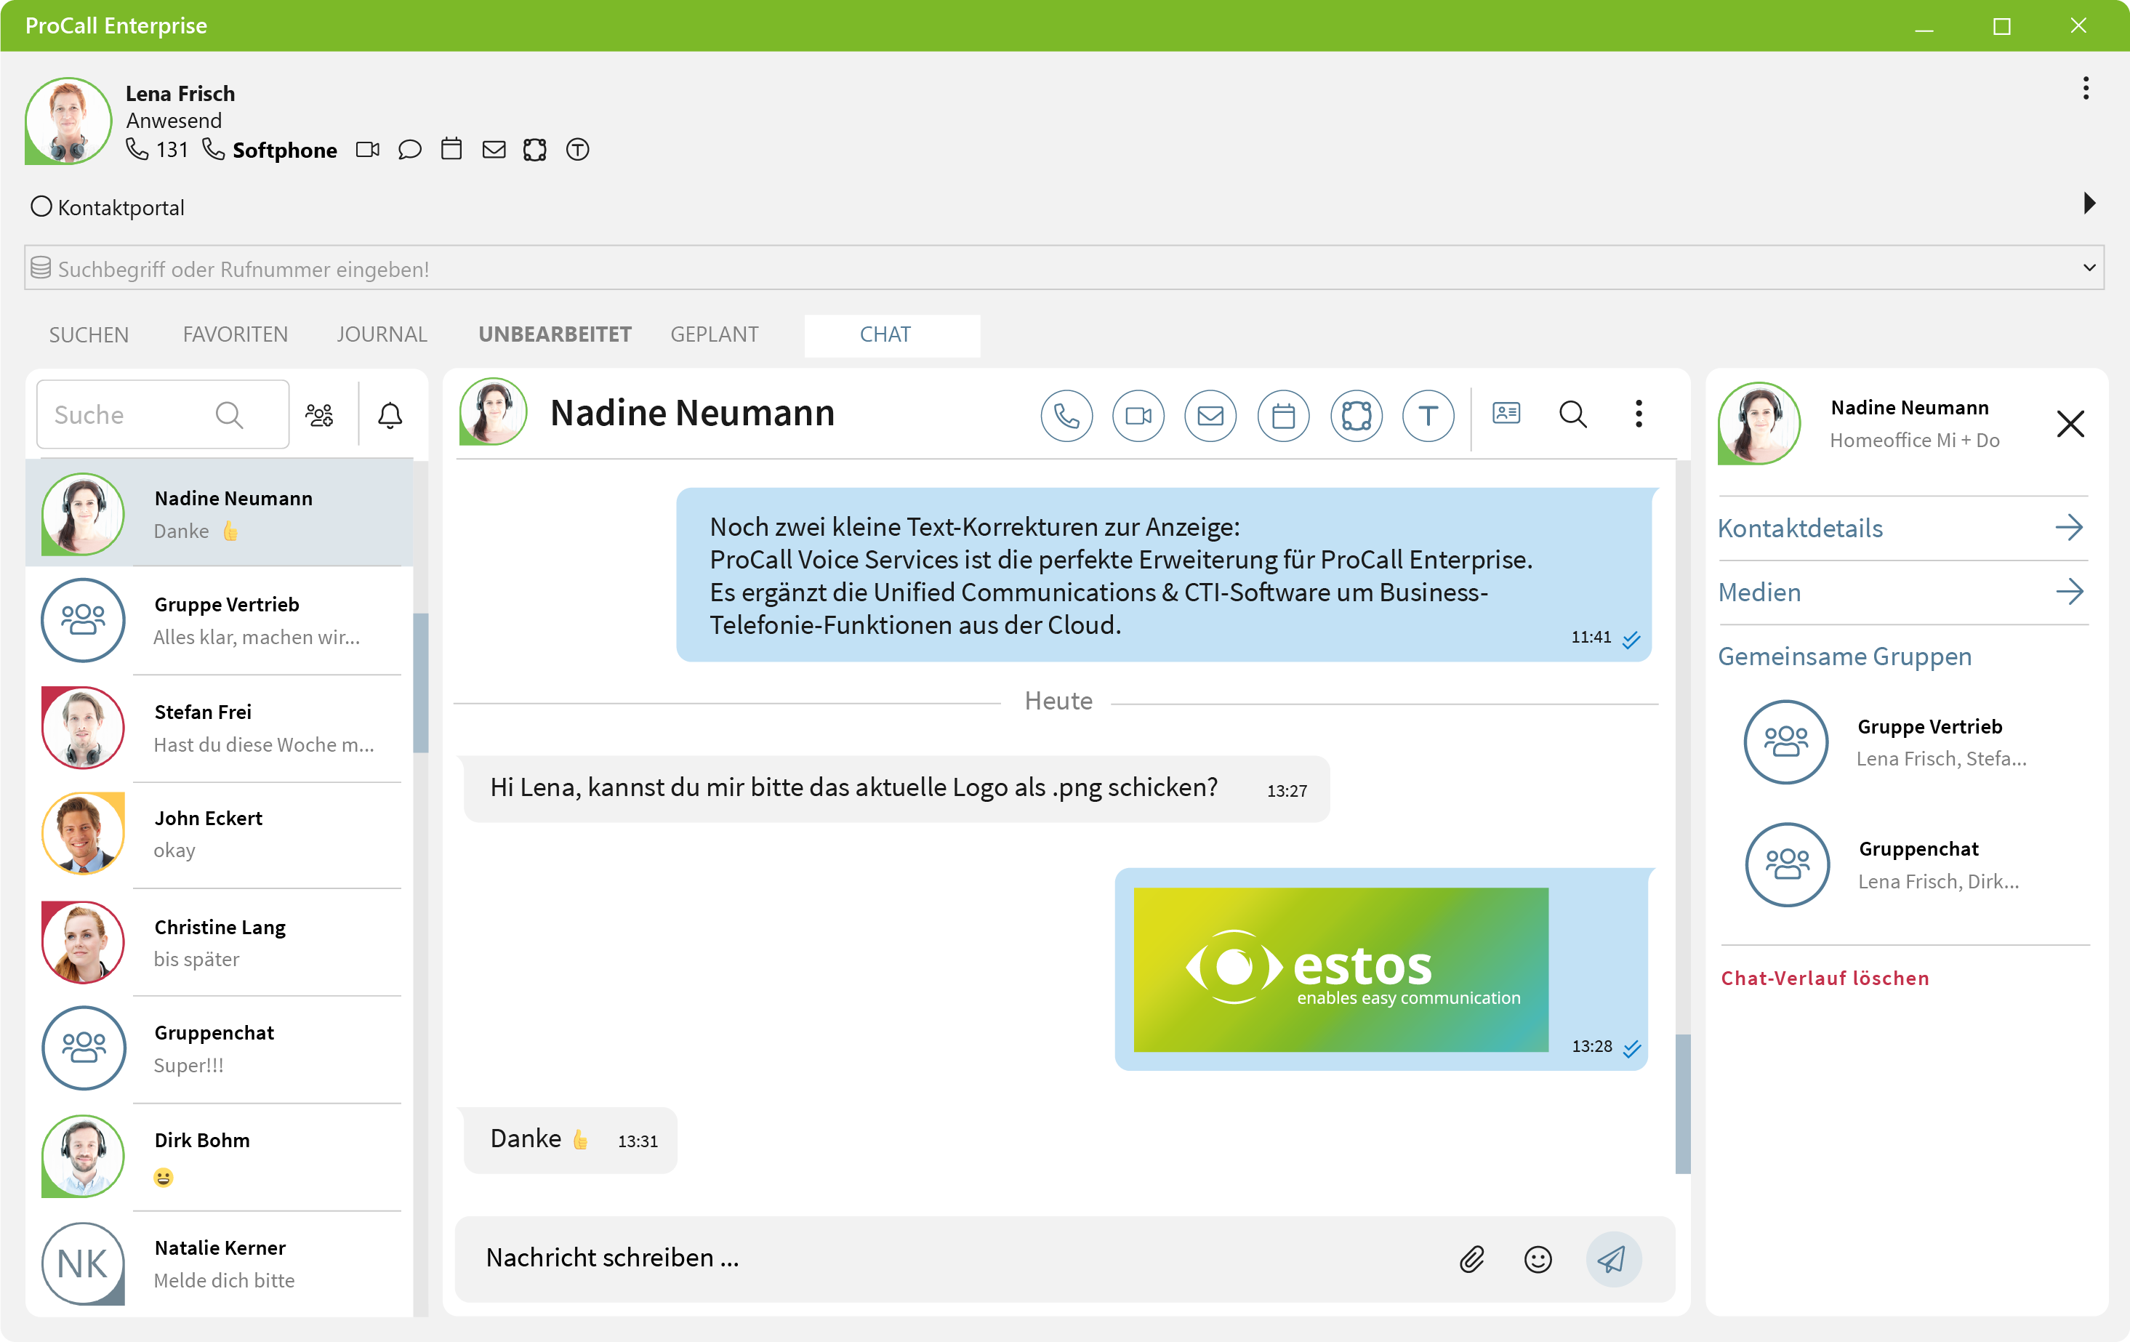Click T icon under Lena Frisch
The height and width of the screenshot is (1342, 2130).
click(578, 150)
